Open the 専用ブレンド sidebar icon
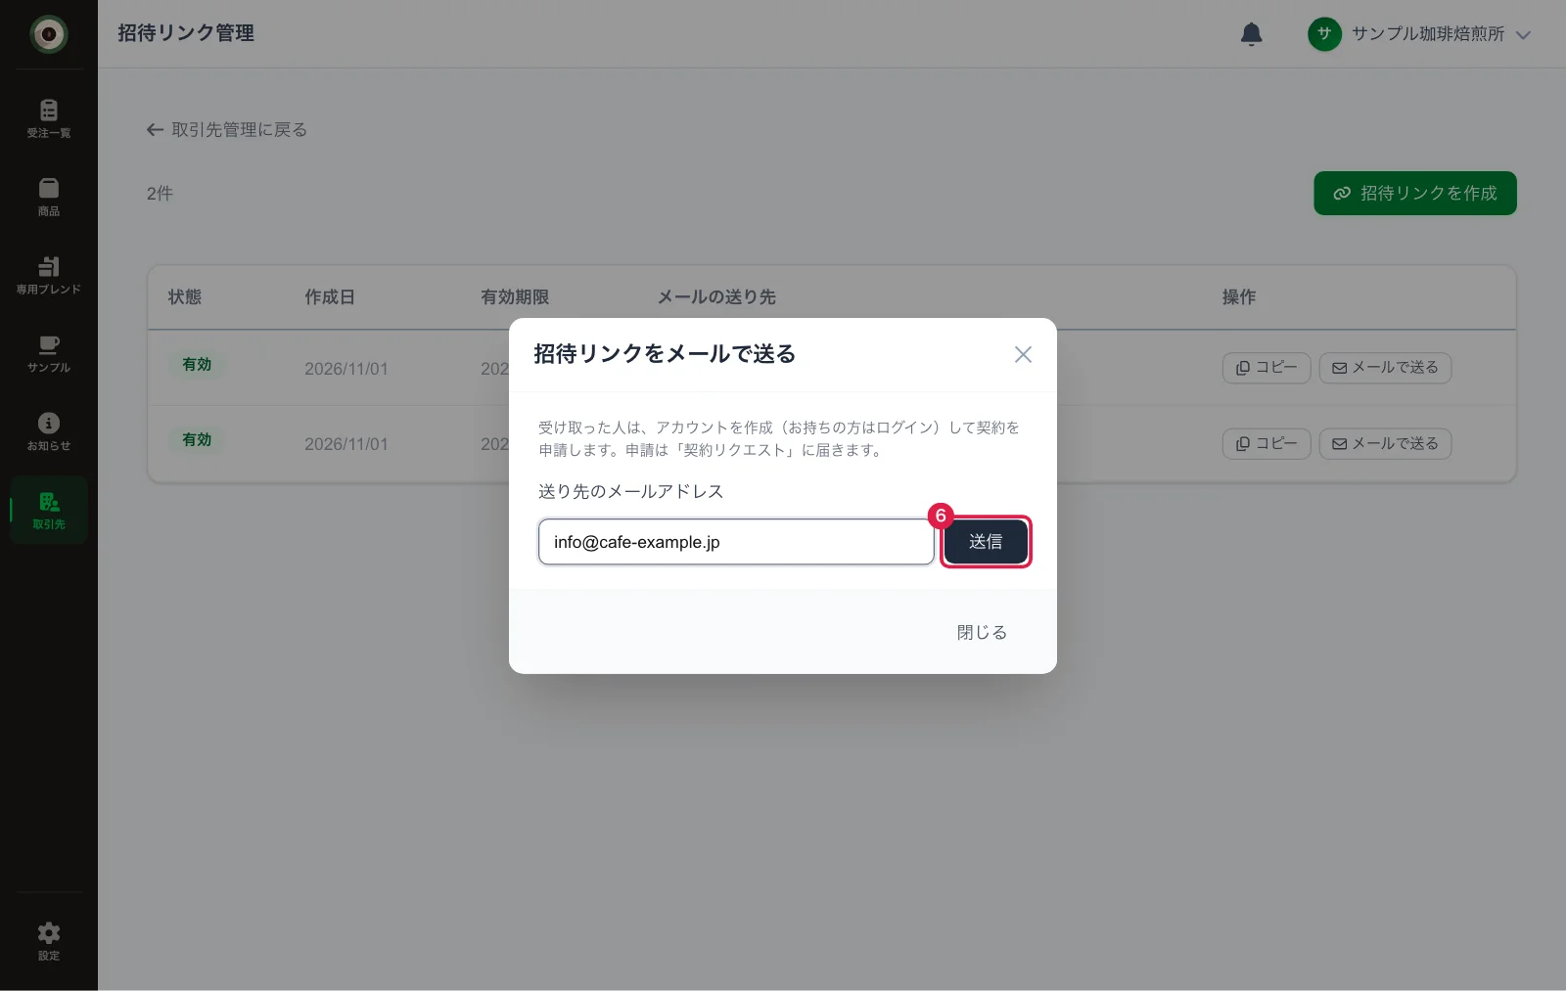Screen dimensions: 1566x991 (x=48, y=275)
